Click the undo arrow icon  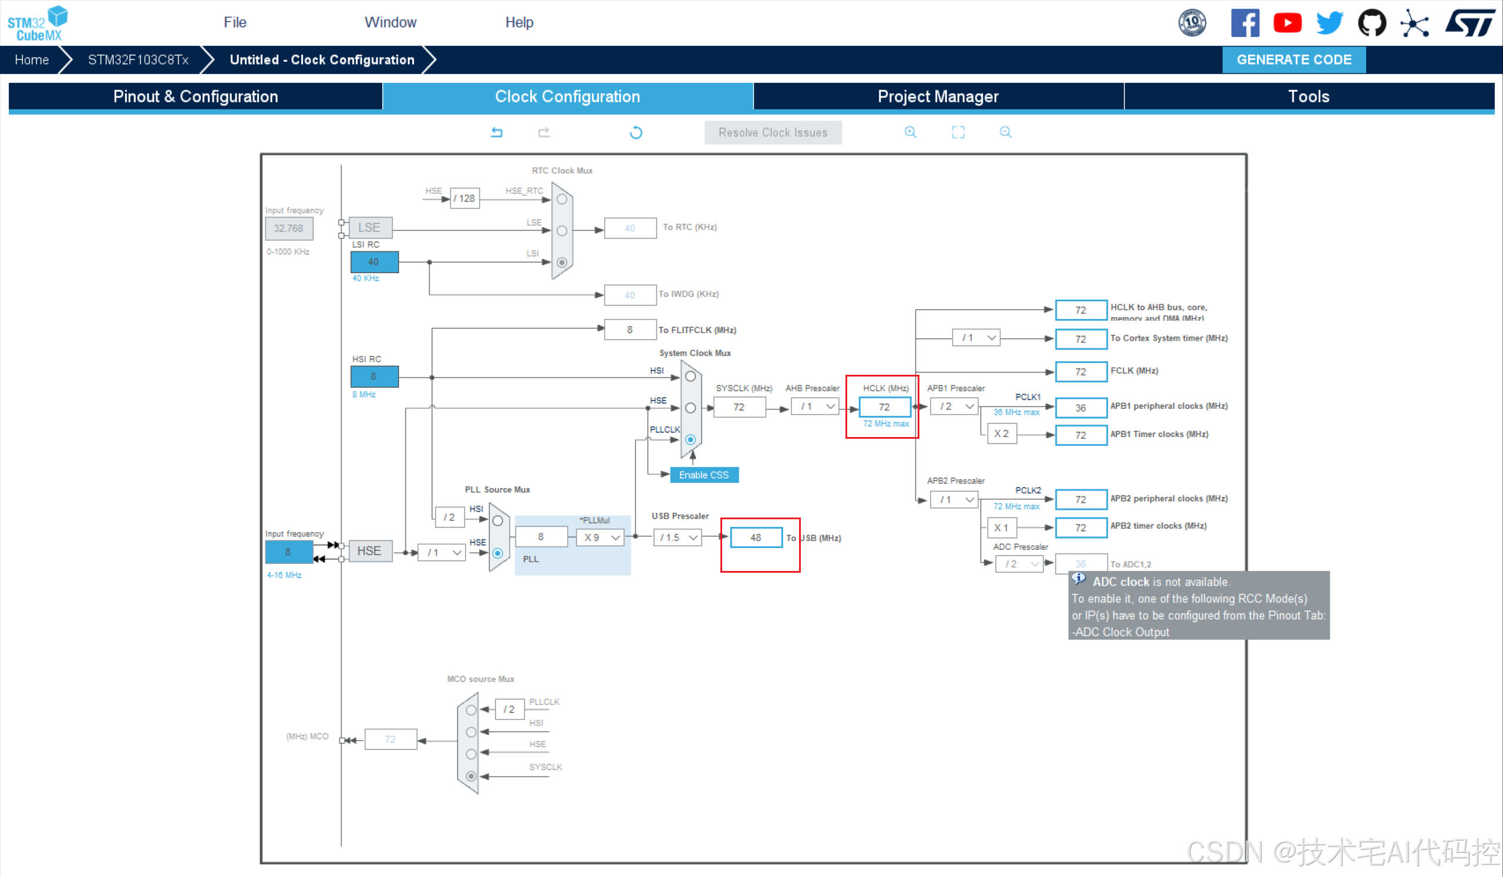(496, 133)
